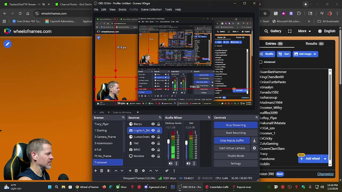Open the OBS Edit menu
342x192 pixels.
tap(104, 10)
